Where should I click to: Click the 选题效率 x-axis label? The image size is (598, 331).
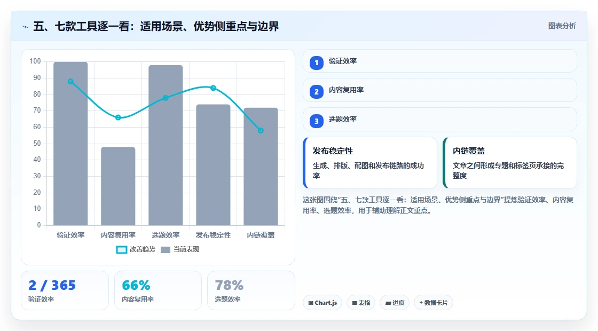click(x=166, y=235)
